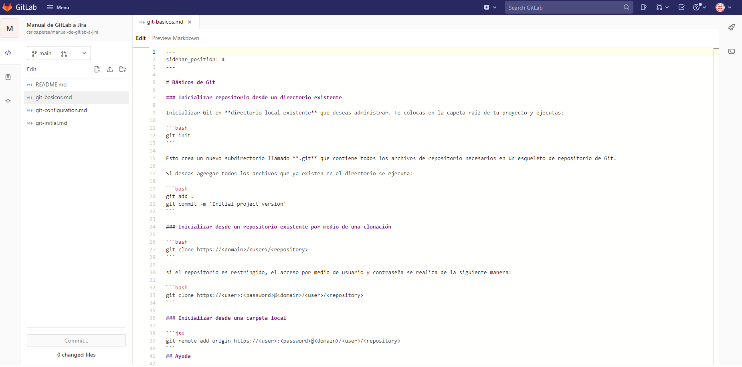Click the '## Ayuda' heading line
This screenshot has height=367, width=742.
tap(178, 356)
